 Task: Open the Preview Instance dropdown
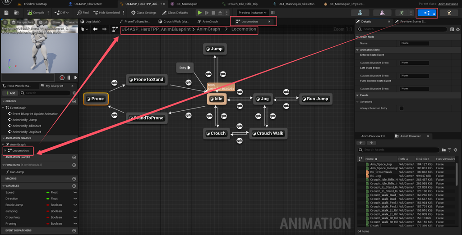pyautogui.click(x=253, y=13)
